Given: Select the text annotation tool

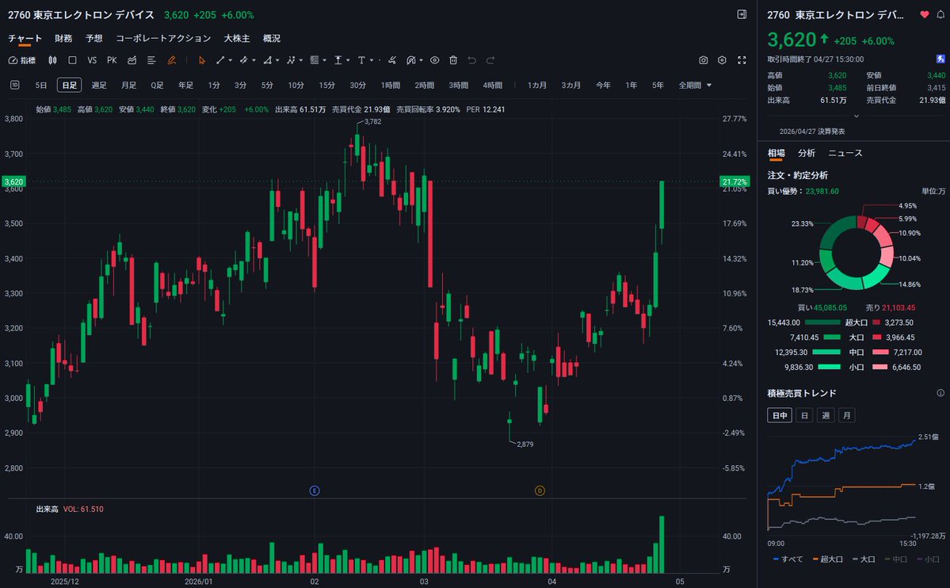Looking at the screenshot, I should [x=362, y=60].
